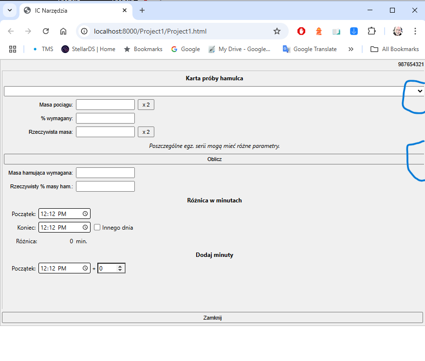The width and height of the screenshot is (425, 361).
Task: Click x 2 button beside Masa pociągu
Action: point(146,105)
